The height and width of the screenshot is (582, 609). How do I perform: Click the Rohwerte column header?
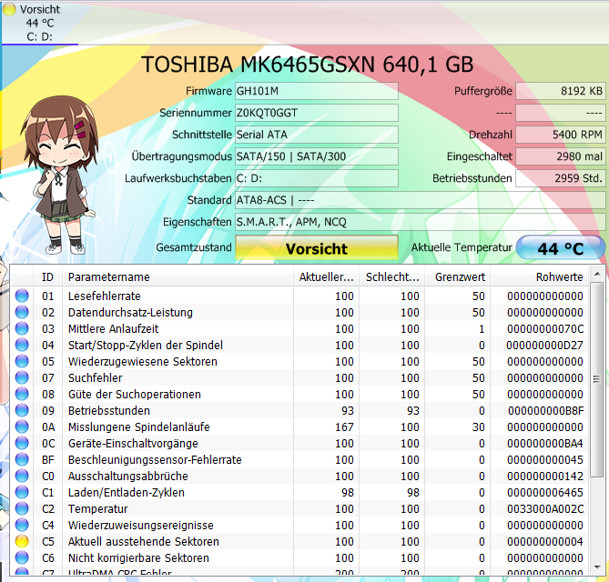click(540, 277)
